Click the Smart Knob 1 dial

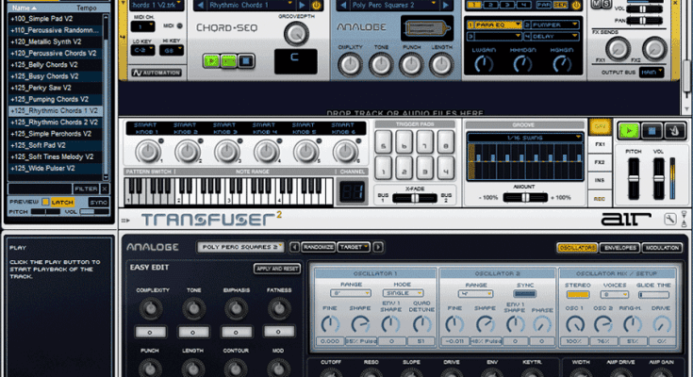click(x=149, y=150)
